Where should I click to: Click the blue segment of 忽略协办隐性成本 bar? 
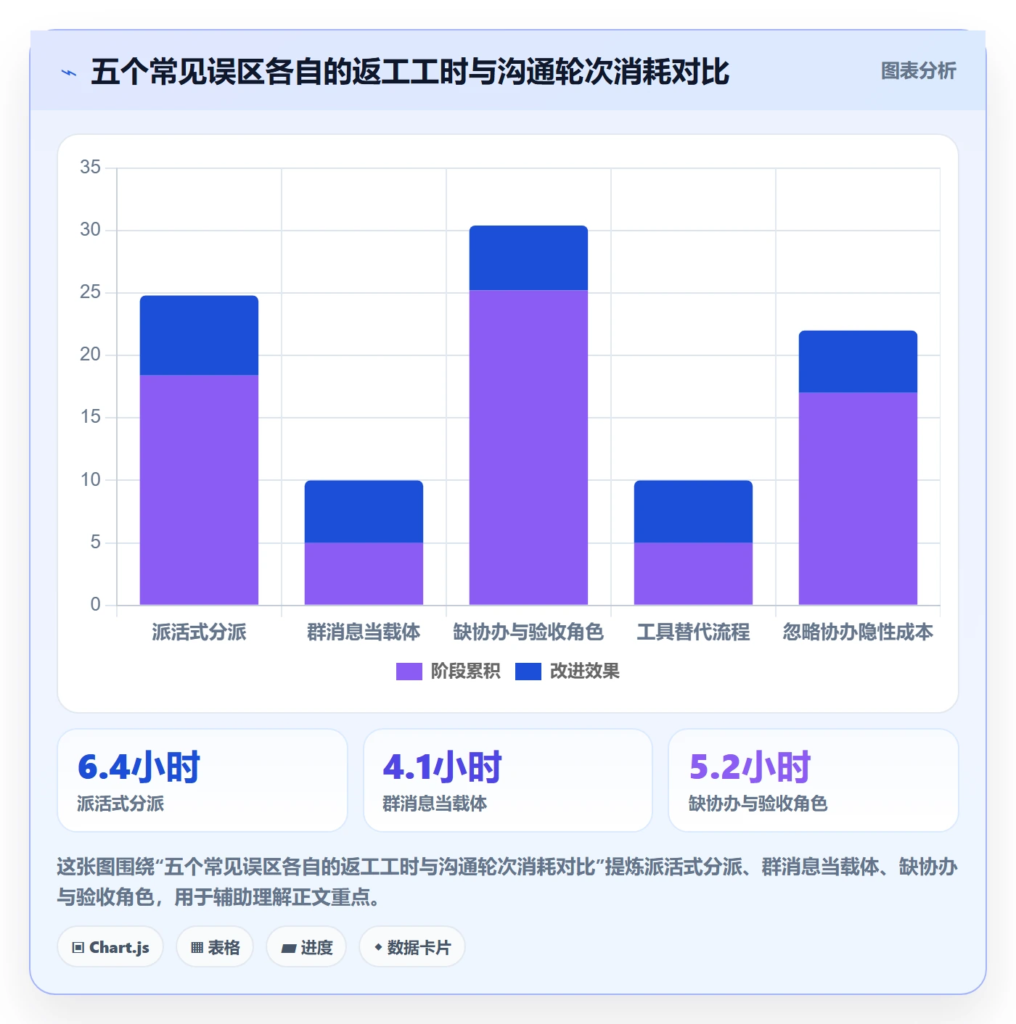click(858, 361)
